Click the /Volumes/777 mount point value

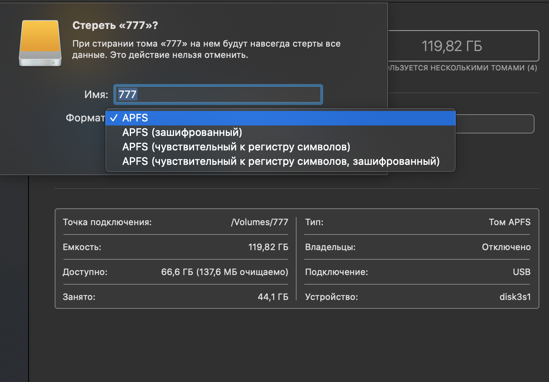pos(260,222)
